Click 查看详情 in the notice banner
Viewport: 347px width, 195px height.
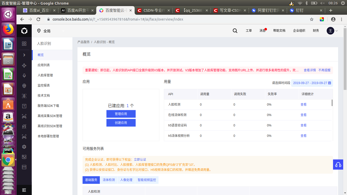[x=310, y=70]
